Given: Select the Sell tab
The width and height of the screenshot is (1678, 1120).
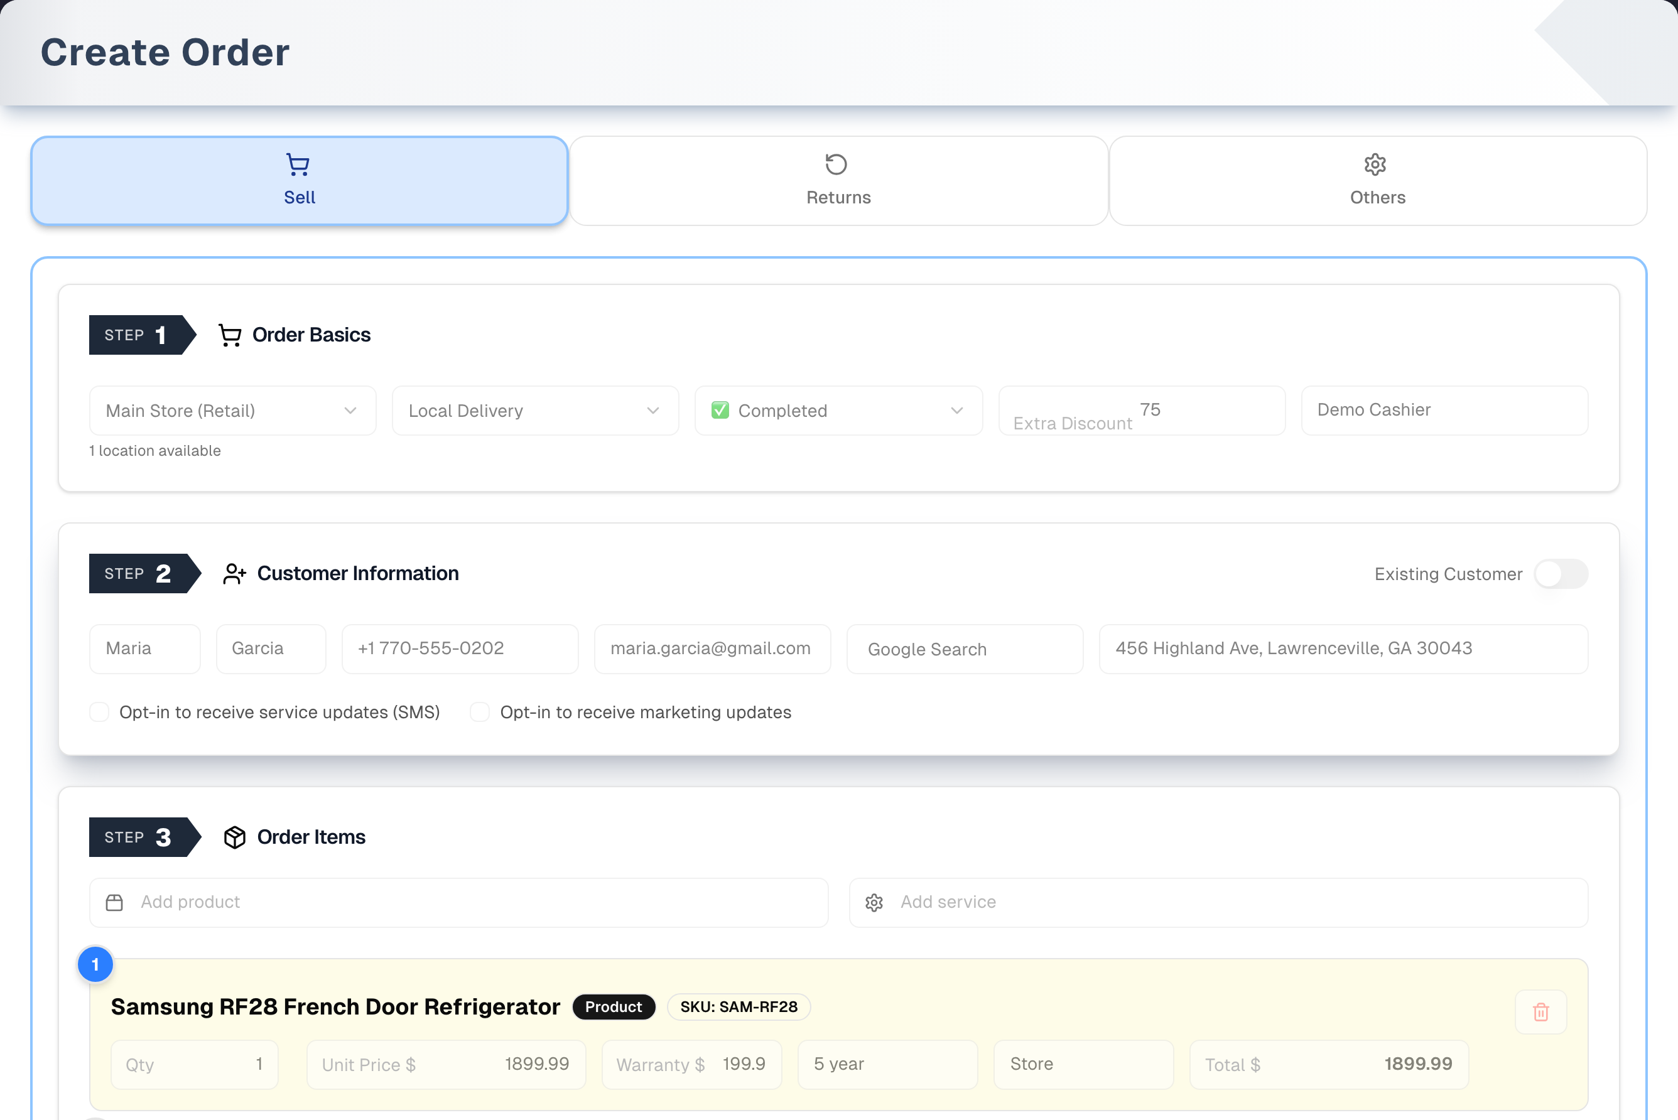Looking at the screenshot, I should [x=300, y=181].
